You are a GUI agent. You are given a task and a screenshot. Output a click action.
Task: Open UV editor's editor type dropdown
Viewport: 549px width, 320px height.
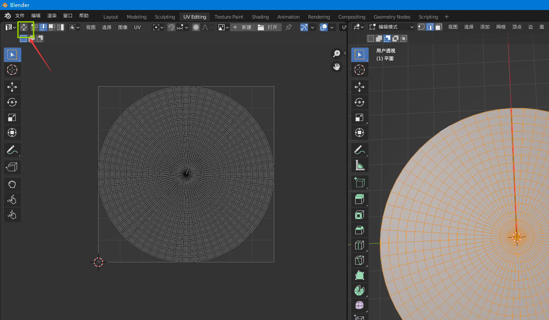10,27
